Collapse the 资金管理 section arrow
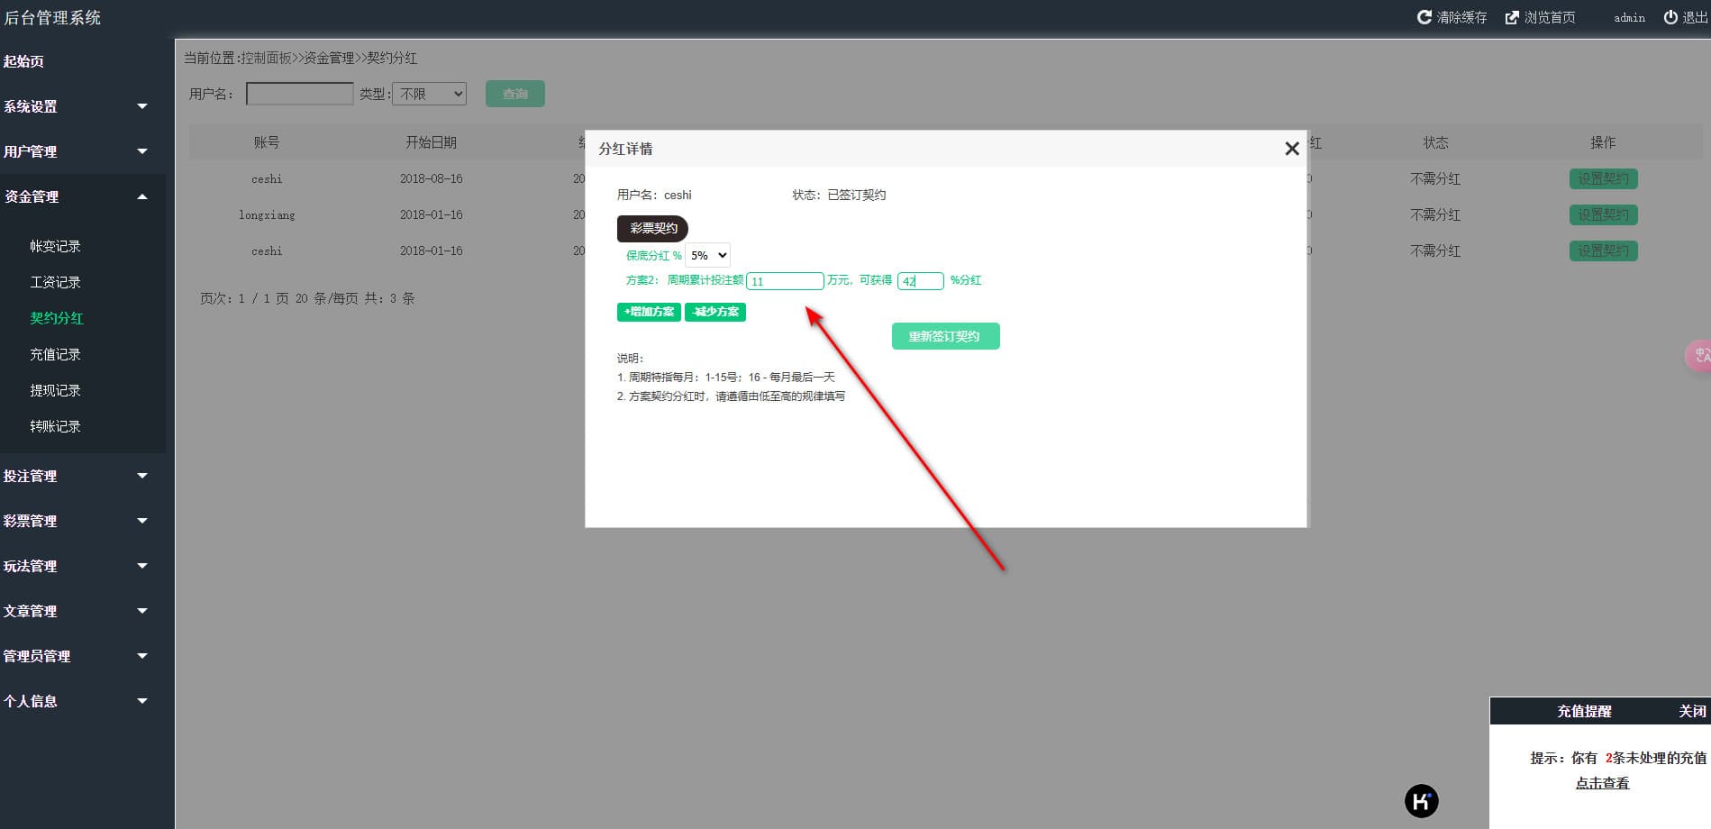This screenshot has width=1711, height=829. tap(142, 196)
